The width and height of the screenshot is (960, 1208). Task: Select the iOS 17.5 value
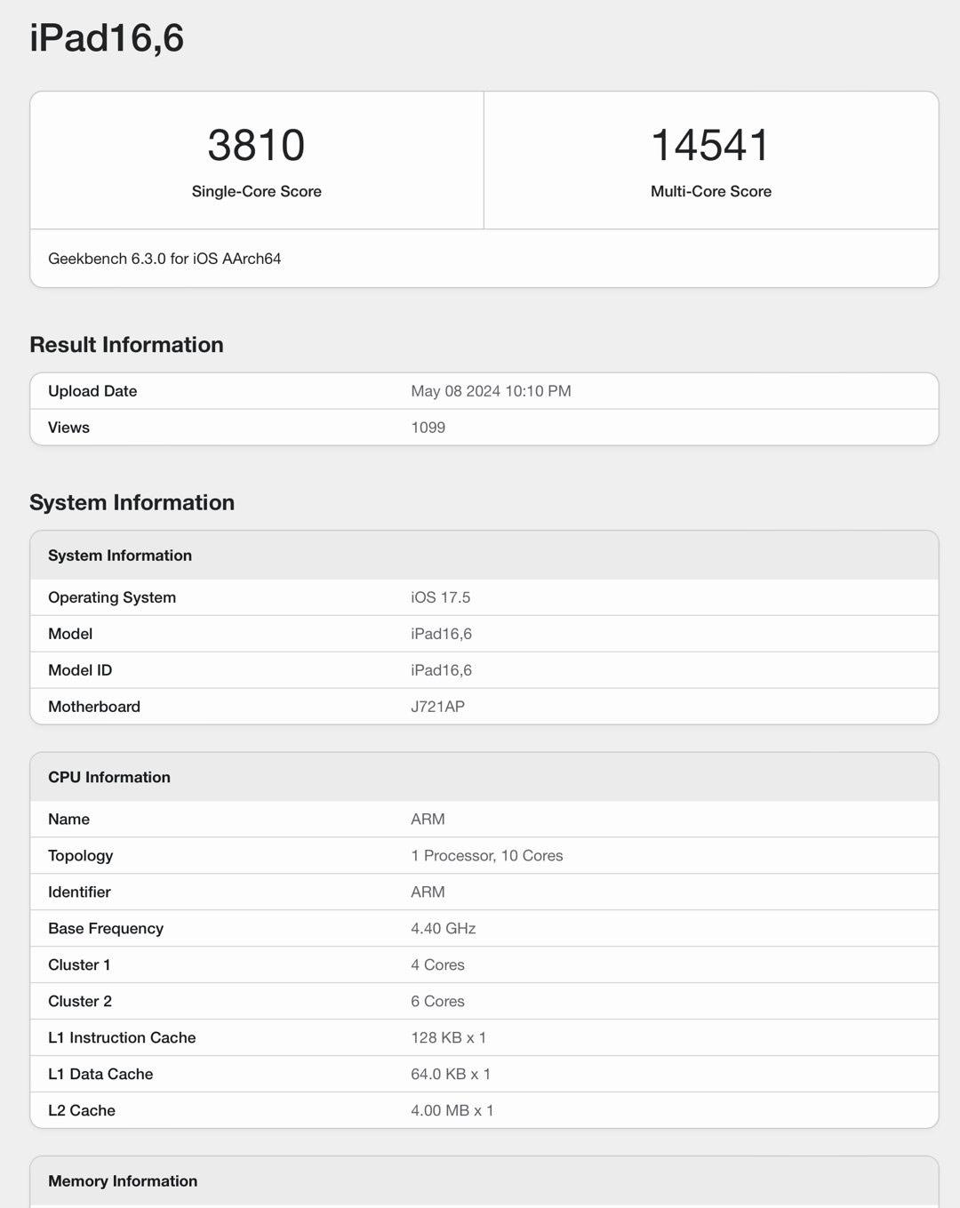coord(440,597)
